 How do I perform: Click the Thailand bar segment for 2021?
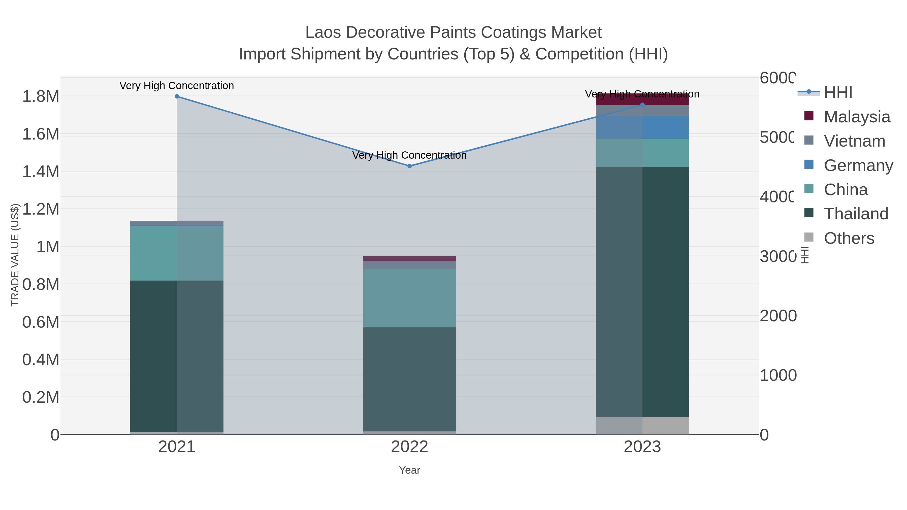[x=177, y=356]
